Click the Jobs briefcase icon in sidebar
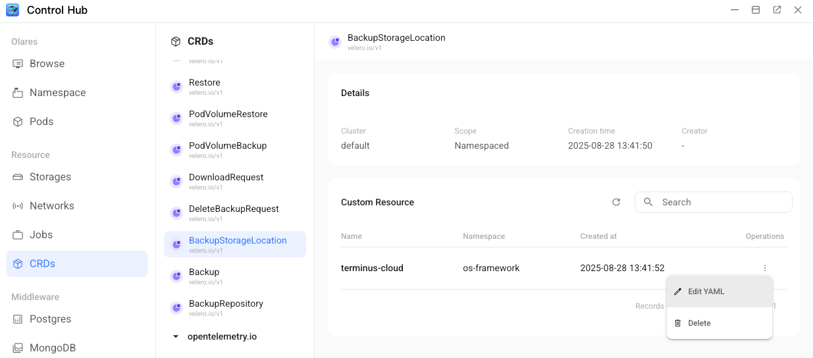This screenshot has height=358, width=813. [x=18, y=235]
